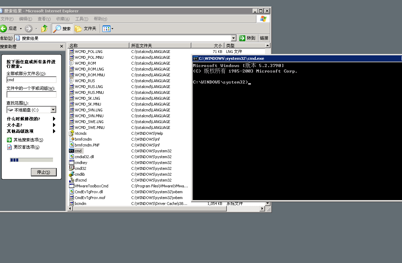Open the Back button history dropdown arrow
The image size is (402, 263).
point(21,29)
